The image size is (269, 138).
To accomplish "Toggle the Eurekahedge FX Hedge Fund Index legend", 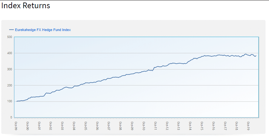I will pos(43,30).
